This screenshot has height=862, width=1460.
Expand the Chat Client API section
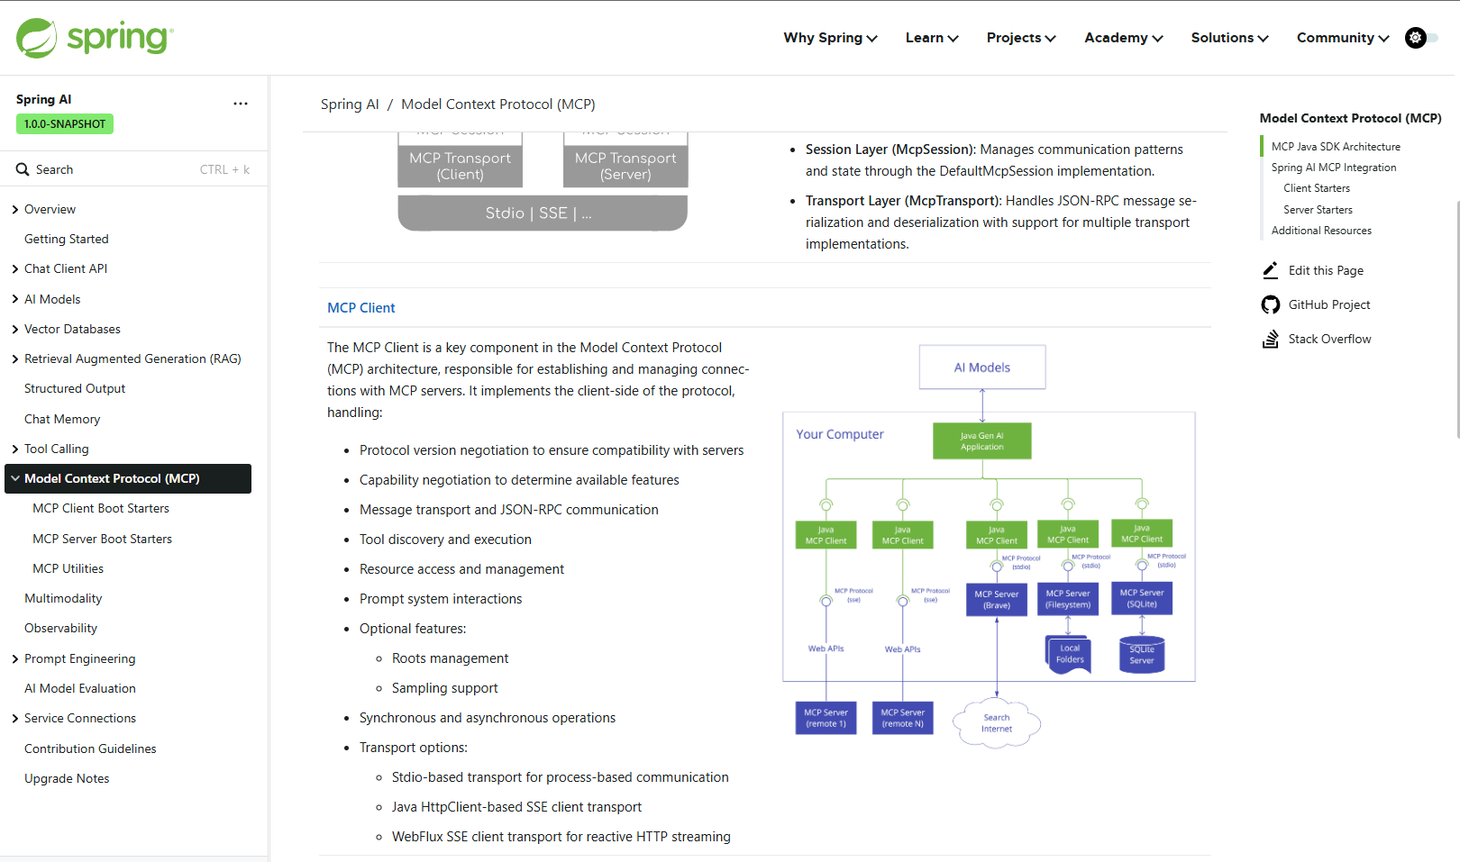(x=15, y=269)
